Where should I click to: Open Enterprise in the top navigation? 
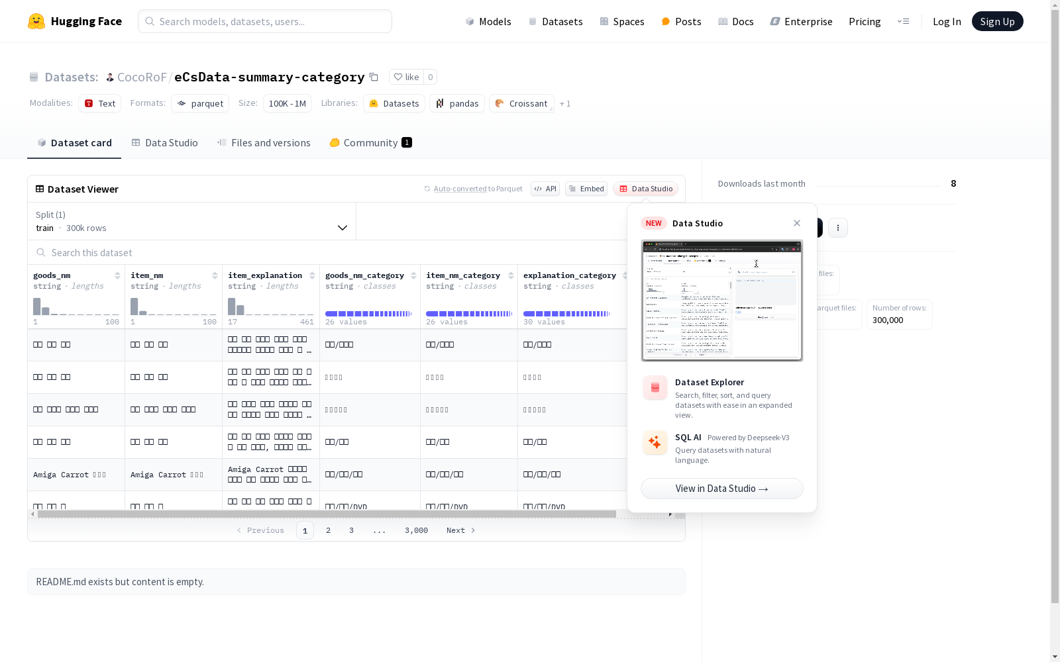801,21
